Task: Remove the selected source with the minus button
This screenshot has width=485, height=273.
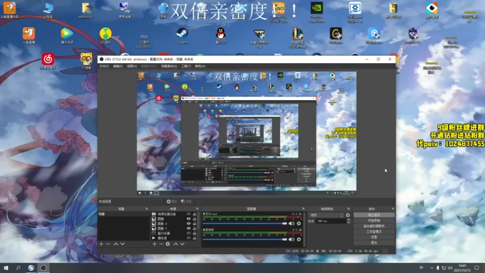Action: (161, 244)
